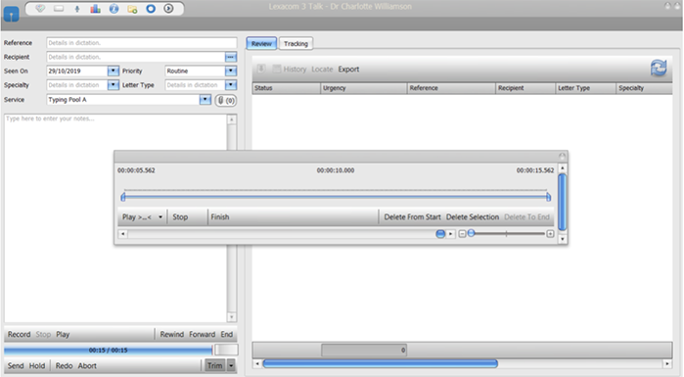Click the trim zoom slider handle

[471, 233]
